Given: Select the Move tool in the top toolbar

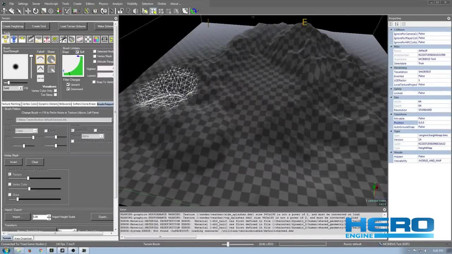Looking at the screenshot, I should pos(28,11).
